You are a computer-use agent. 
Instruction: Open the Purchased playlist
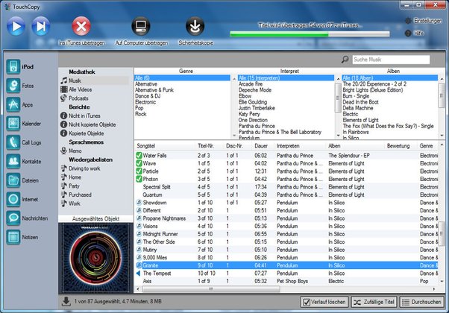click(x=76, y=195)
